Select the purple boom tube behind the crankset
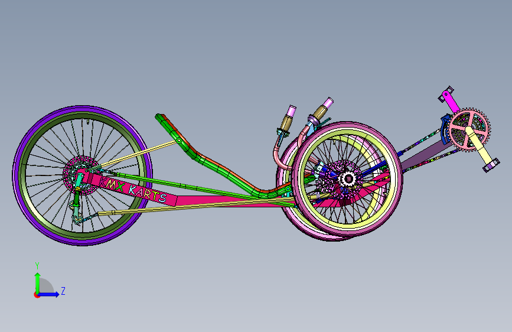The width and height of the screenshot is (512, 332). click(x=425, y=155)
